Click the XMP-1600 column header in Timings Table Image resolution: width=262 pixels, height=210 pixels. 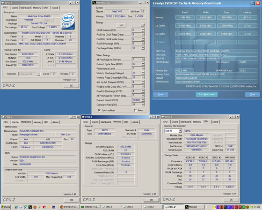click(x=230, y=157)
